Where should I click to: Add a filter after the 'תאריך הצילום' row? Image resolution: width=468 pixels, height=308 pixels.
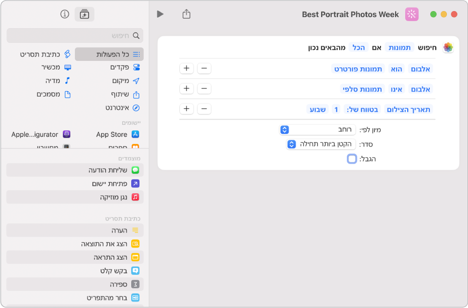point(186,109)
